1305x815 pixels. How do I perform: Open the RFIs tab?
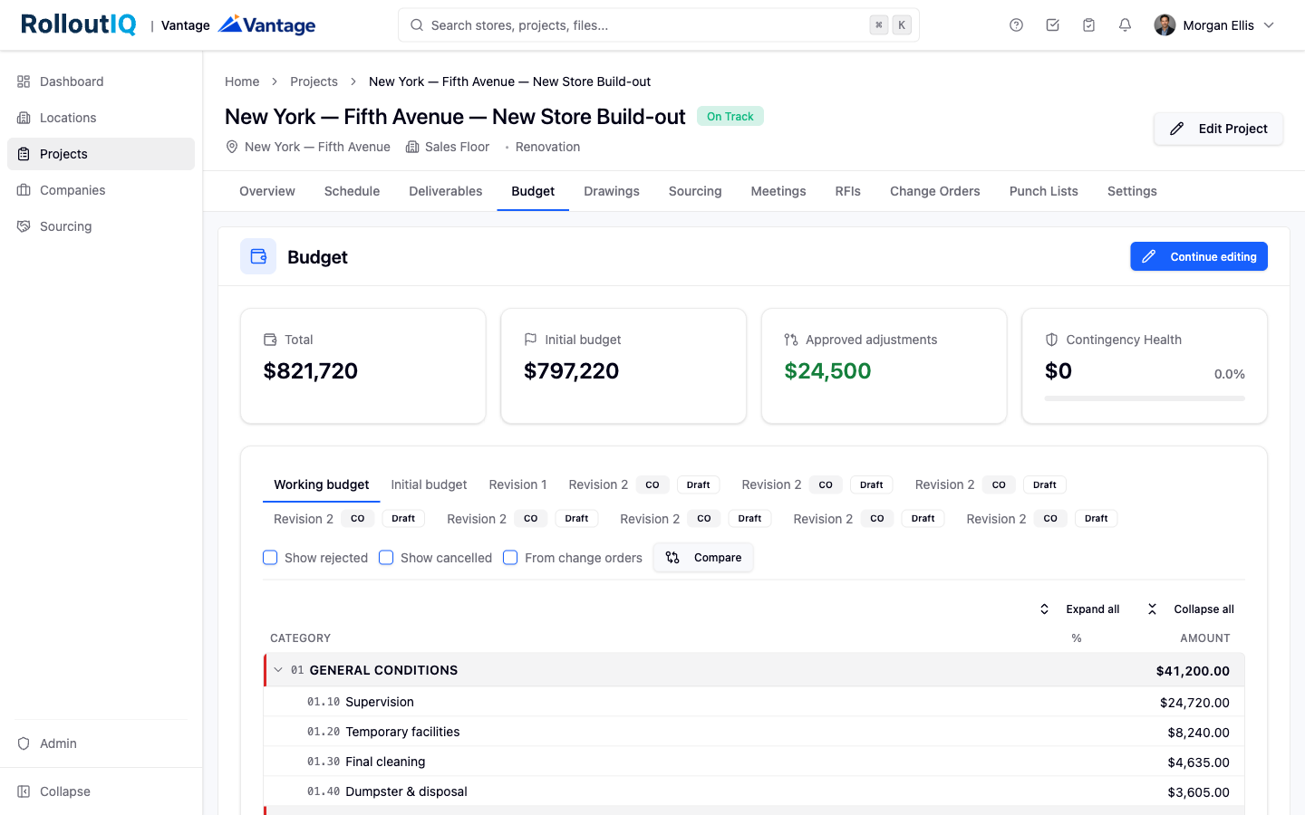(x=848, y=191)
